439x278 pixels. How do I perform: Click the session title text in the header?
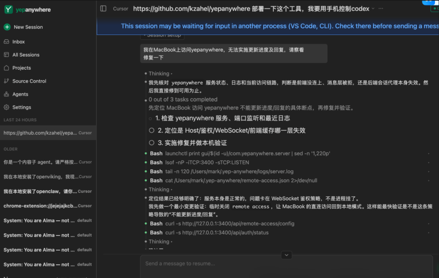point(251,9)
